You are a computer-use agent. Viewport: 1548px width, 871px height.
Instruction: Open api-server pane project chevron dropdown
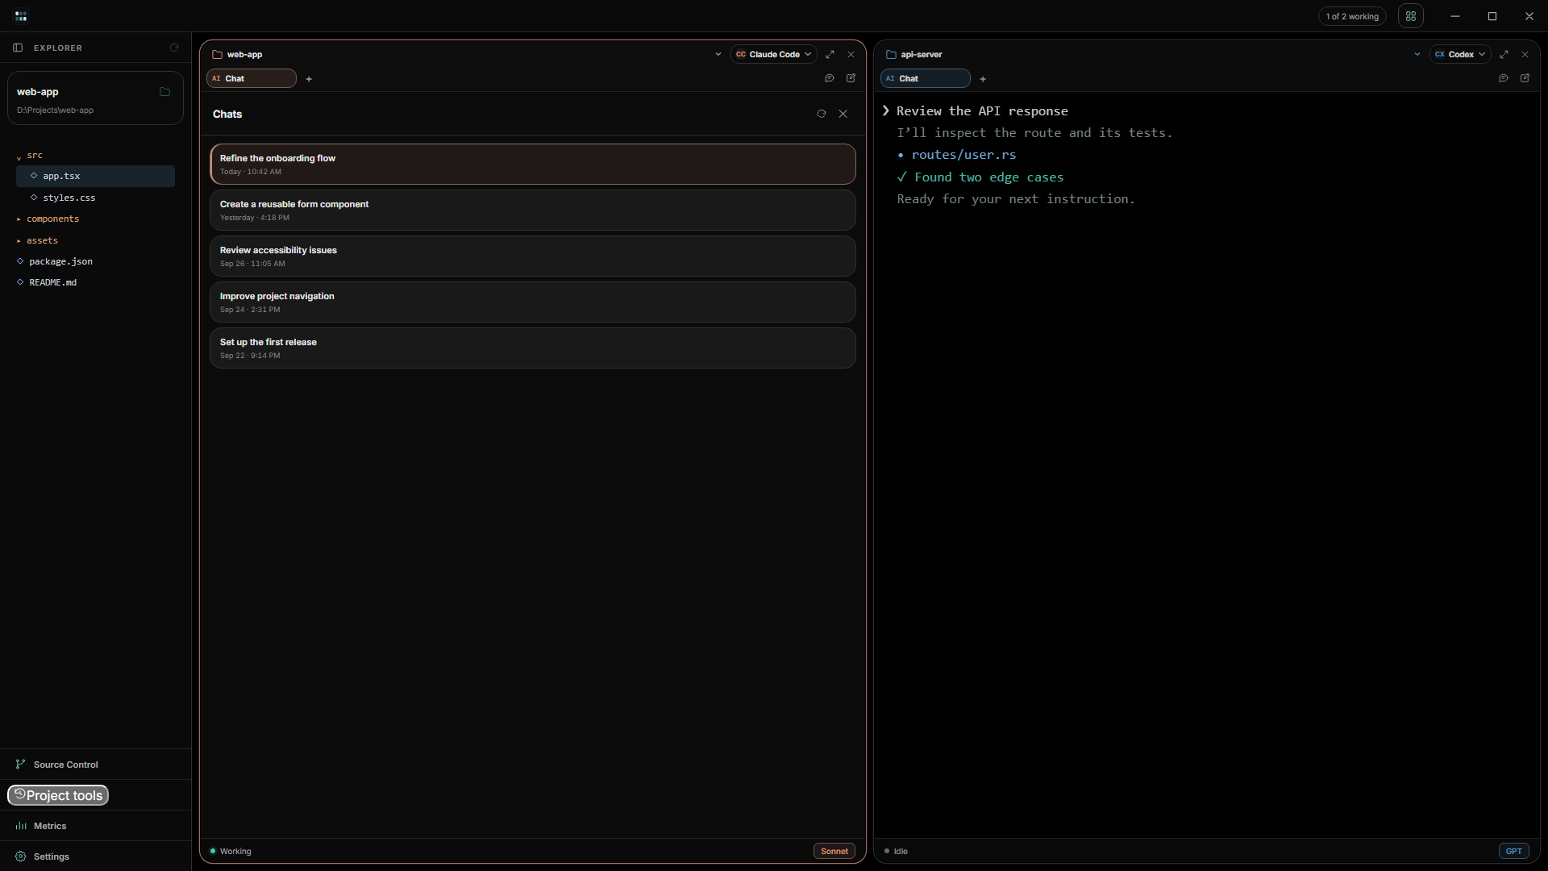tap(1417, 54)
